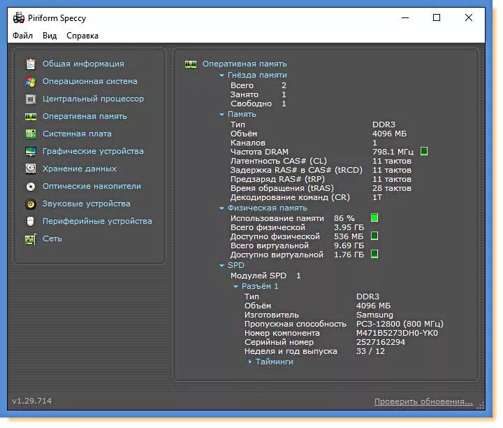Click the Периферийные устройства mouse icon

(31, 222)
